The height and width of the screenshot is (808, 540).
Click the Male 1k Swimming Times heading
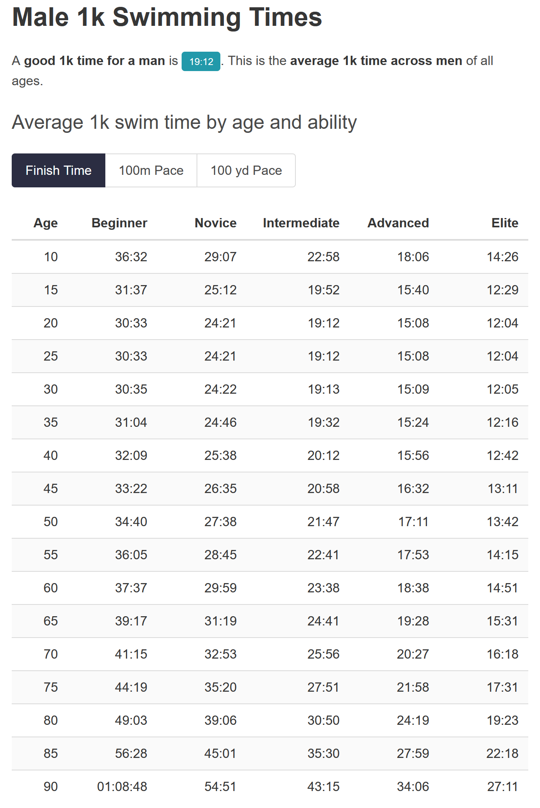click(x=167, y=18)
